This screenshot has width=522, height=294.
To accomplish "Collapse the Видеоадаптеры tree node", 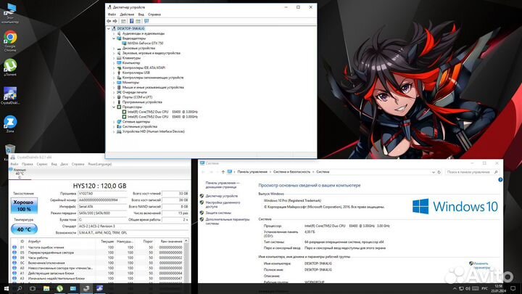I will pyautogui.click(x=114, y=38).
